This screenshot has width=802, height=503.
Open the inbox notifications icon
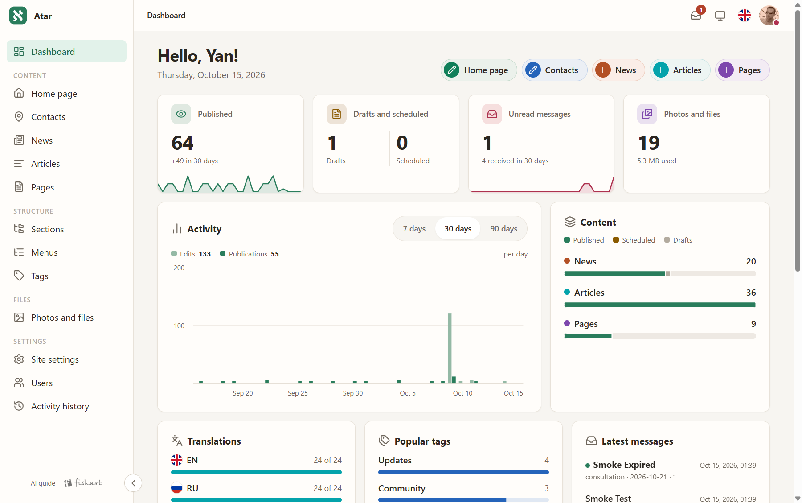(696, 15)
